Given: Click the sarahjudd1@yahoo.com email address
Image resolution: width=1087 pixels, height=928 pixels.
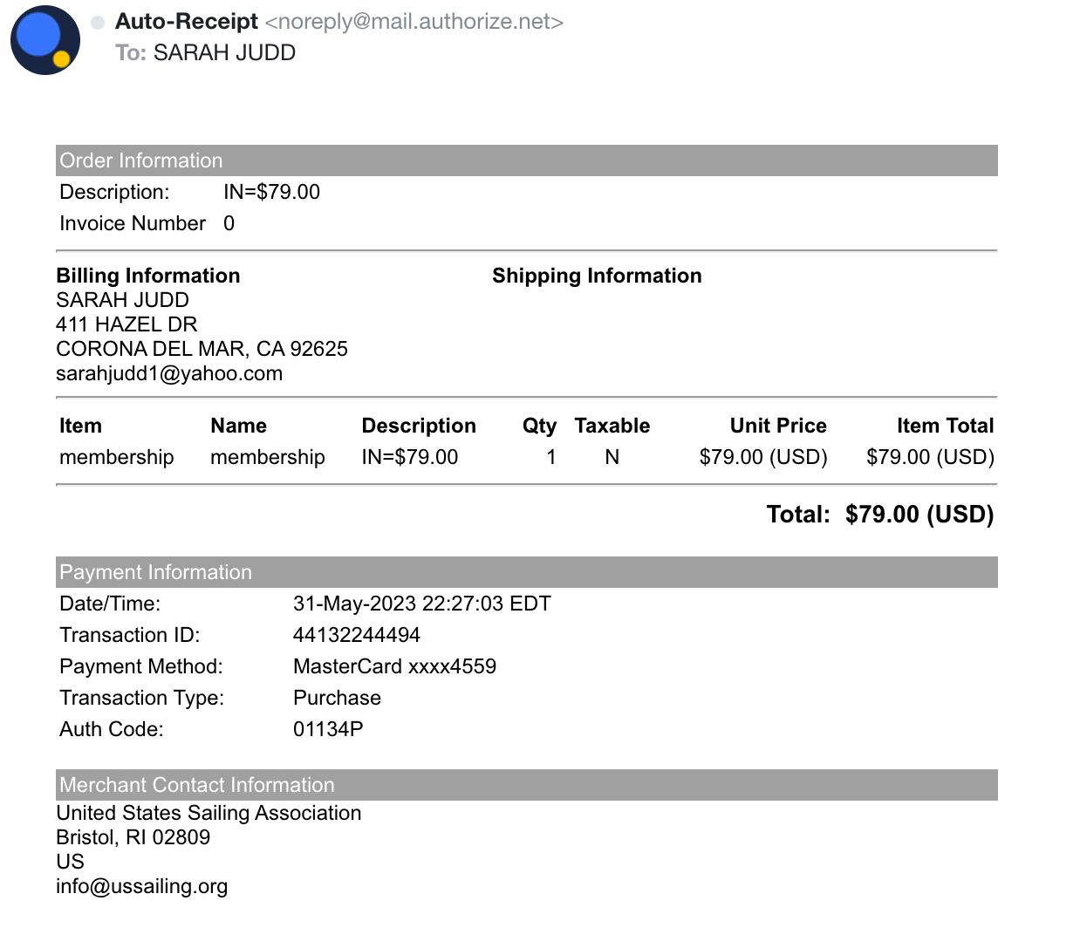Looking at the screenshot, I should tap(169, 373).
